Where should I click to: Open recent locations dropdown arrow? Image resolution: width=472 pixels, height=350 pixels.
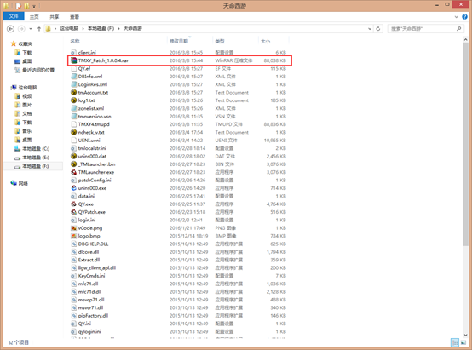click(31, 29)
